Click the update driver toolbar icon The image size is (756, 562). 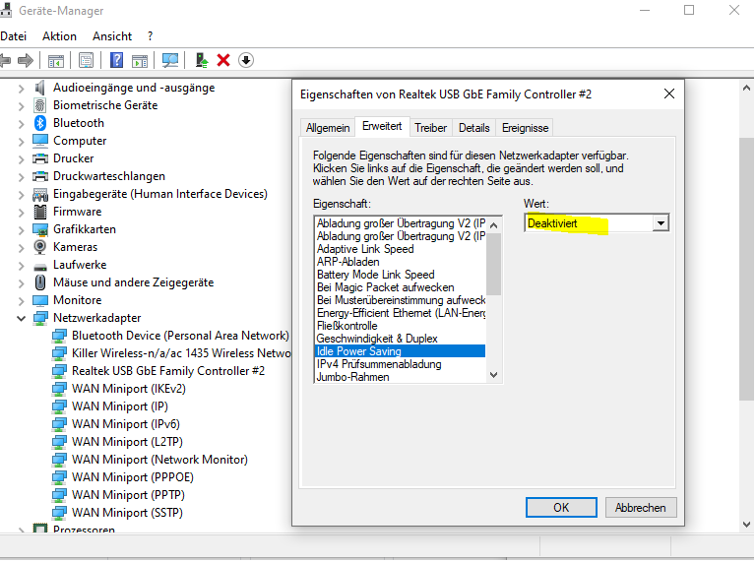(x=201, y=60)
